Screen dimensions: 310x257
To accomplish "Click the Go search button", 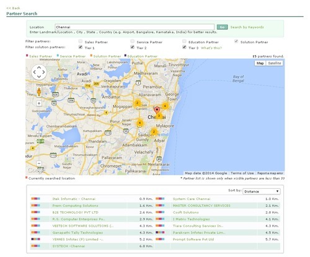I will point(222,27).
